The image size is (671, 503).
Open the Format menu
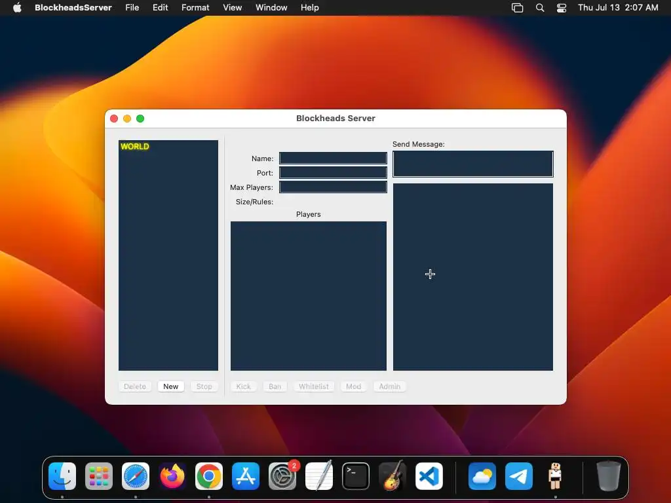tap(195, 8)
